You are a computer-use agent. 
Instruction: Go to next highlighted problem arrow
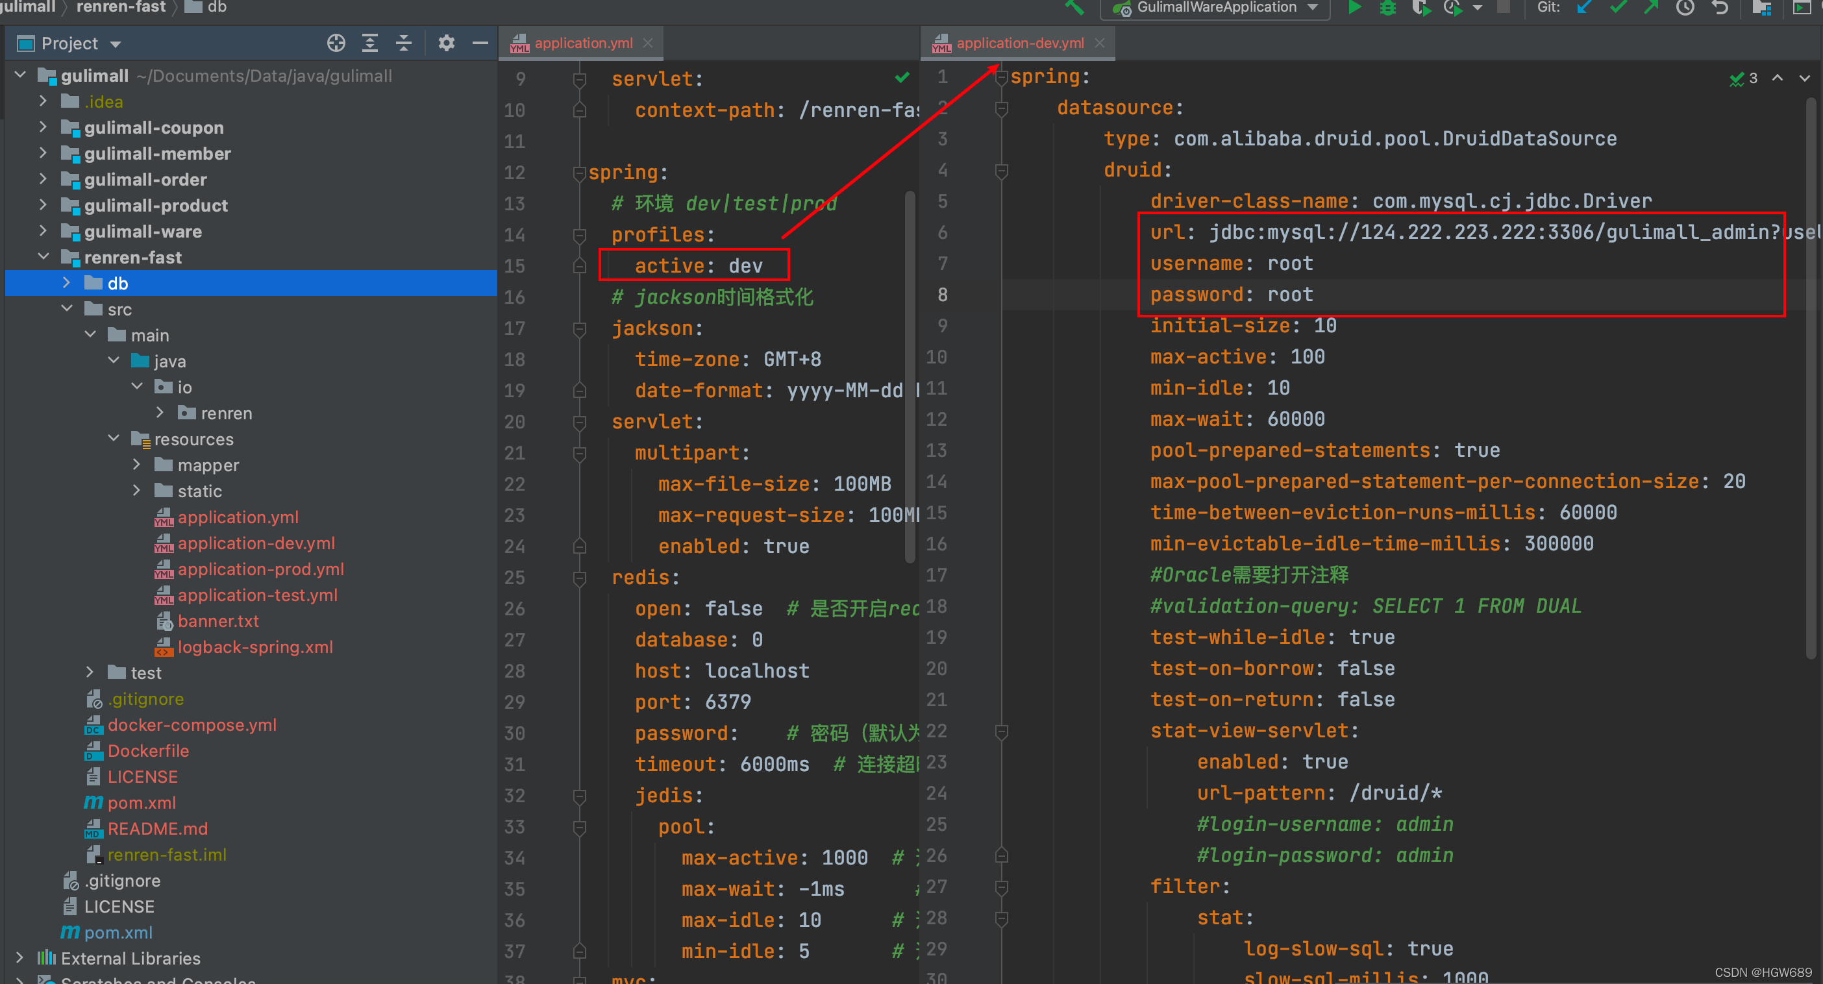pyautogui.click(x=1805, y=78)
